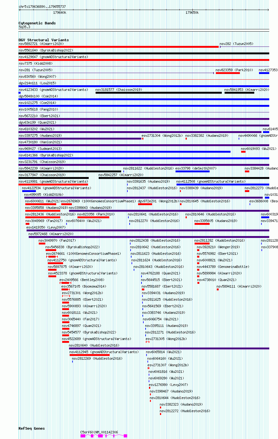Click nsv281 (Tuzun2005) label
Image resolution: width=278 pixels, height=439 pixels.
[36, 70]
